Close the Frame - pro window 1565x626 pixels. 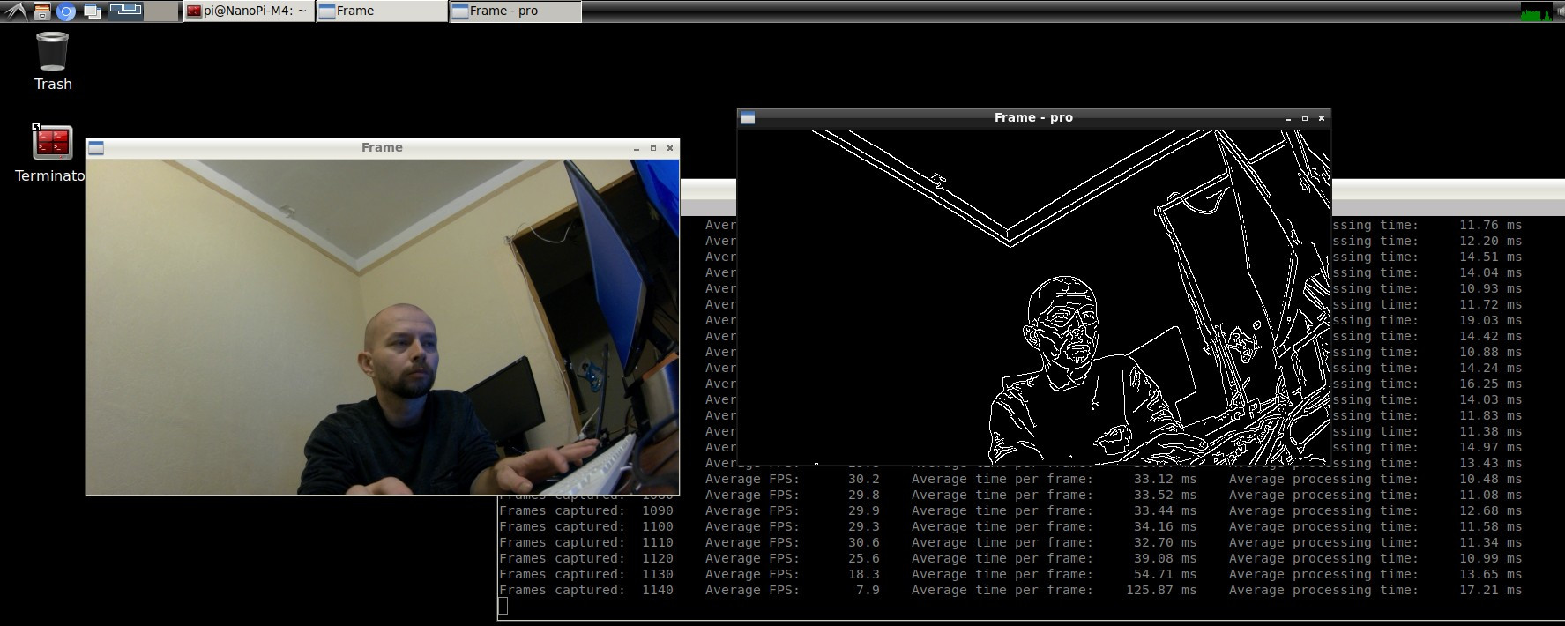click(1321, 118)
